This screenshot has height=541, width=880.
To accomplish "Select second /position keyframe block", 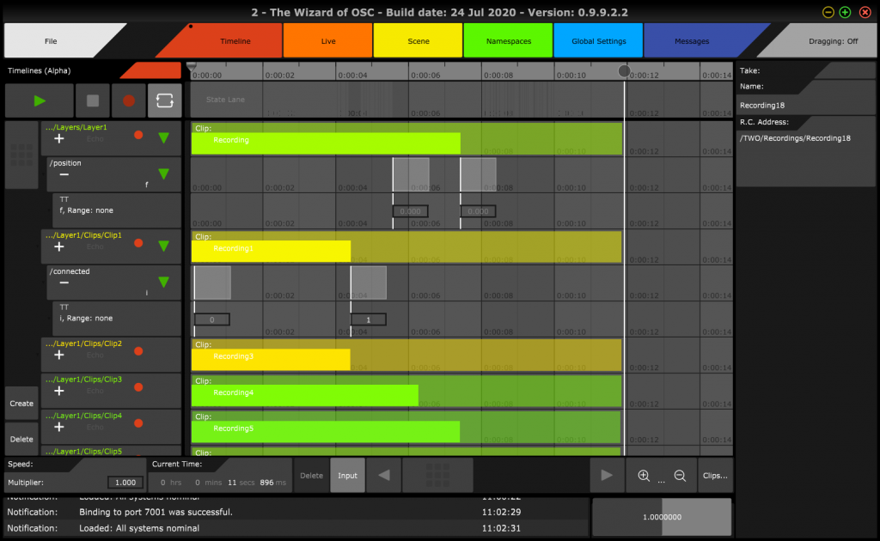I will click(478, 174).
